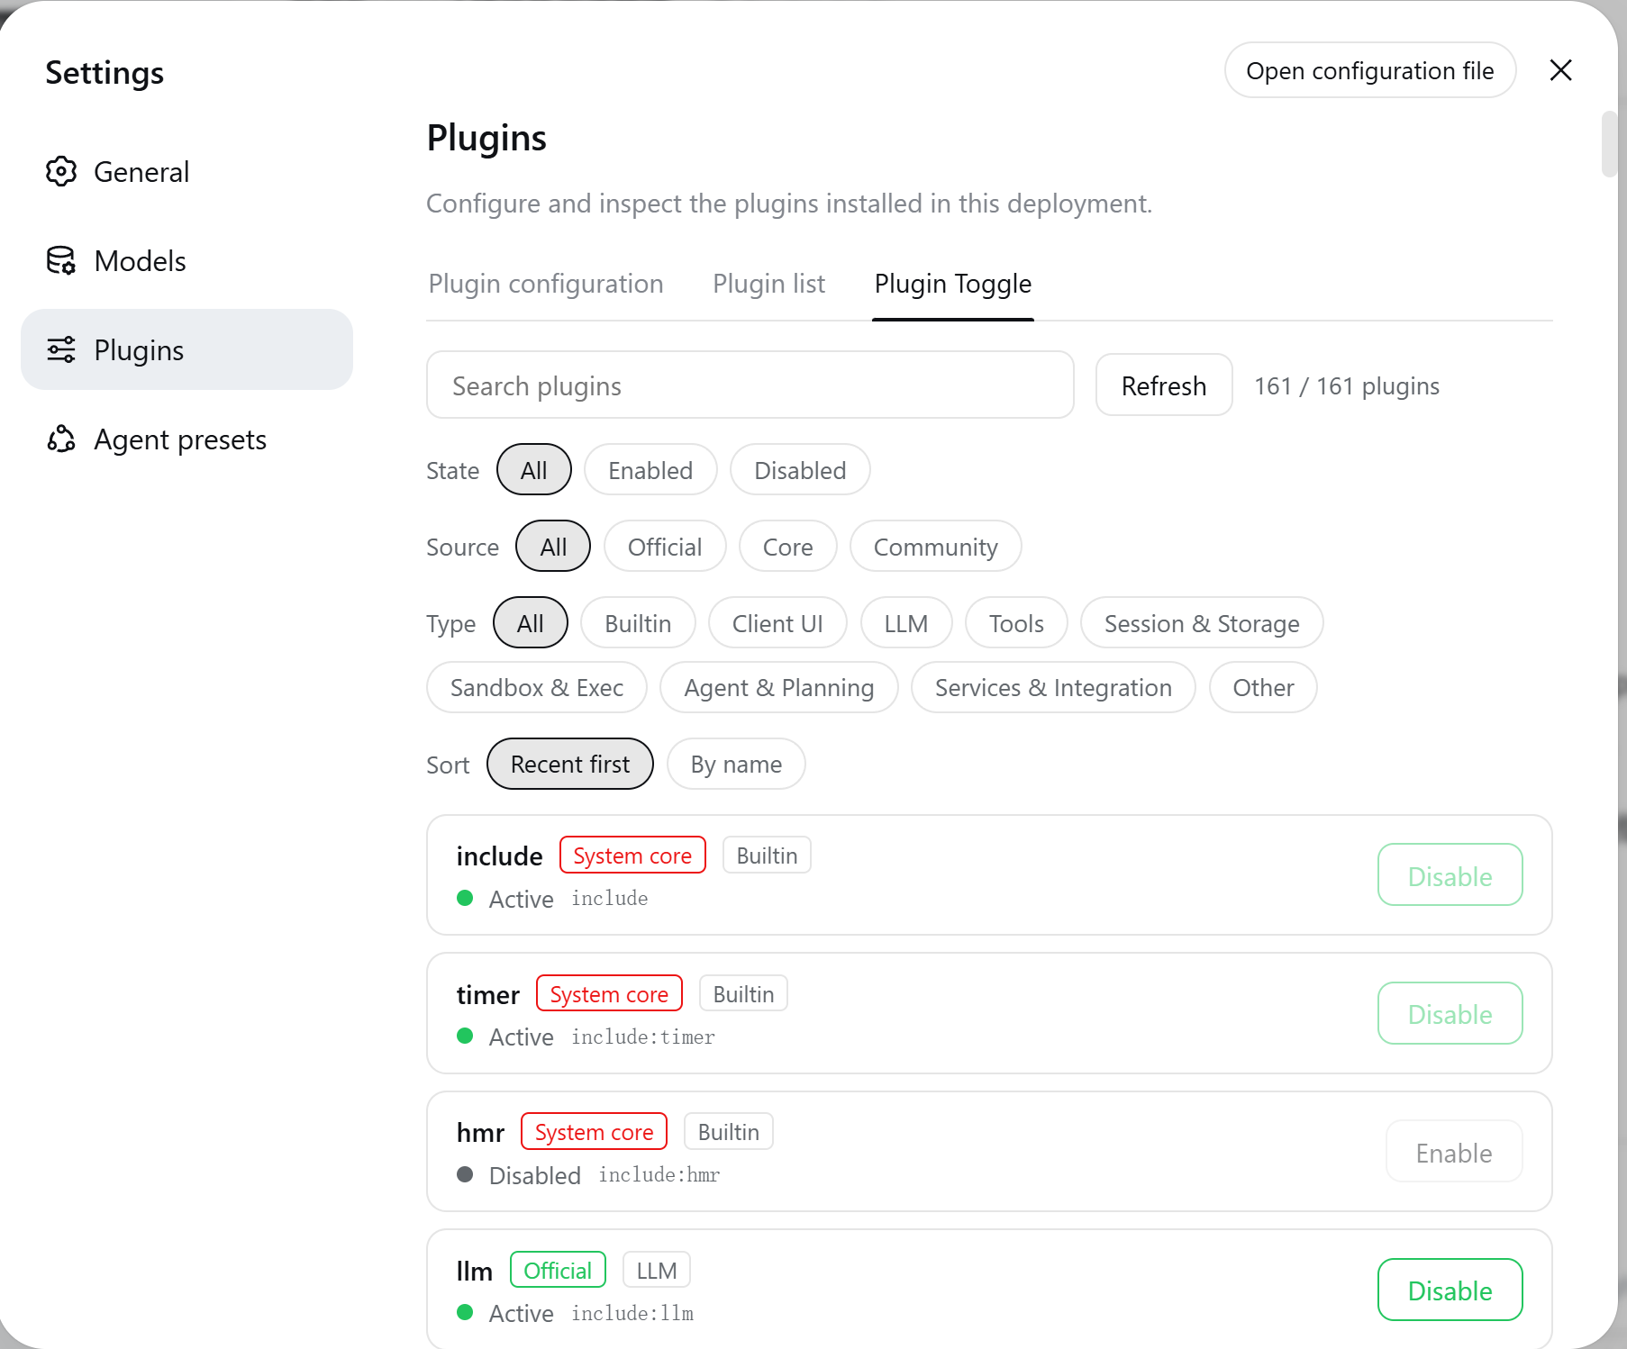
Task: Filter Source by Official
Action: (x=665, y=547)
